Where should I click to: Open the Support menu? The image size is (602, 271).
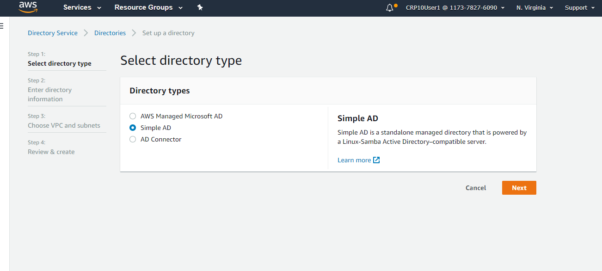pos(579,7)
